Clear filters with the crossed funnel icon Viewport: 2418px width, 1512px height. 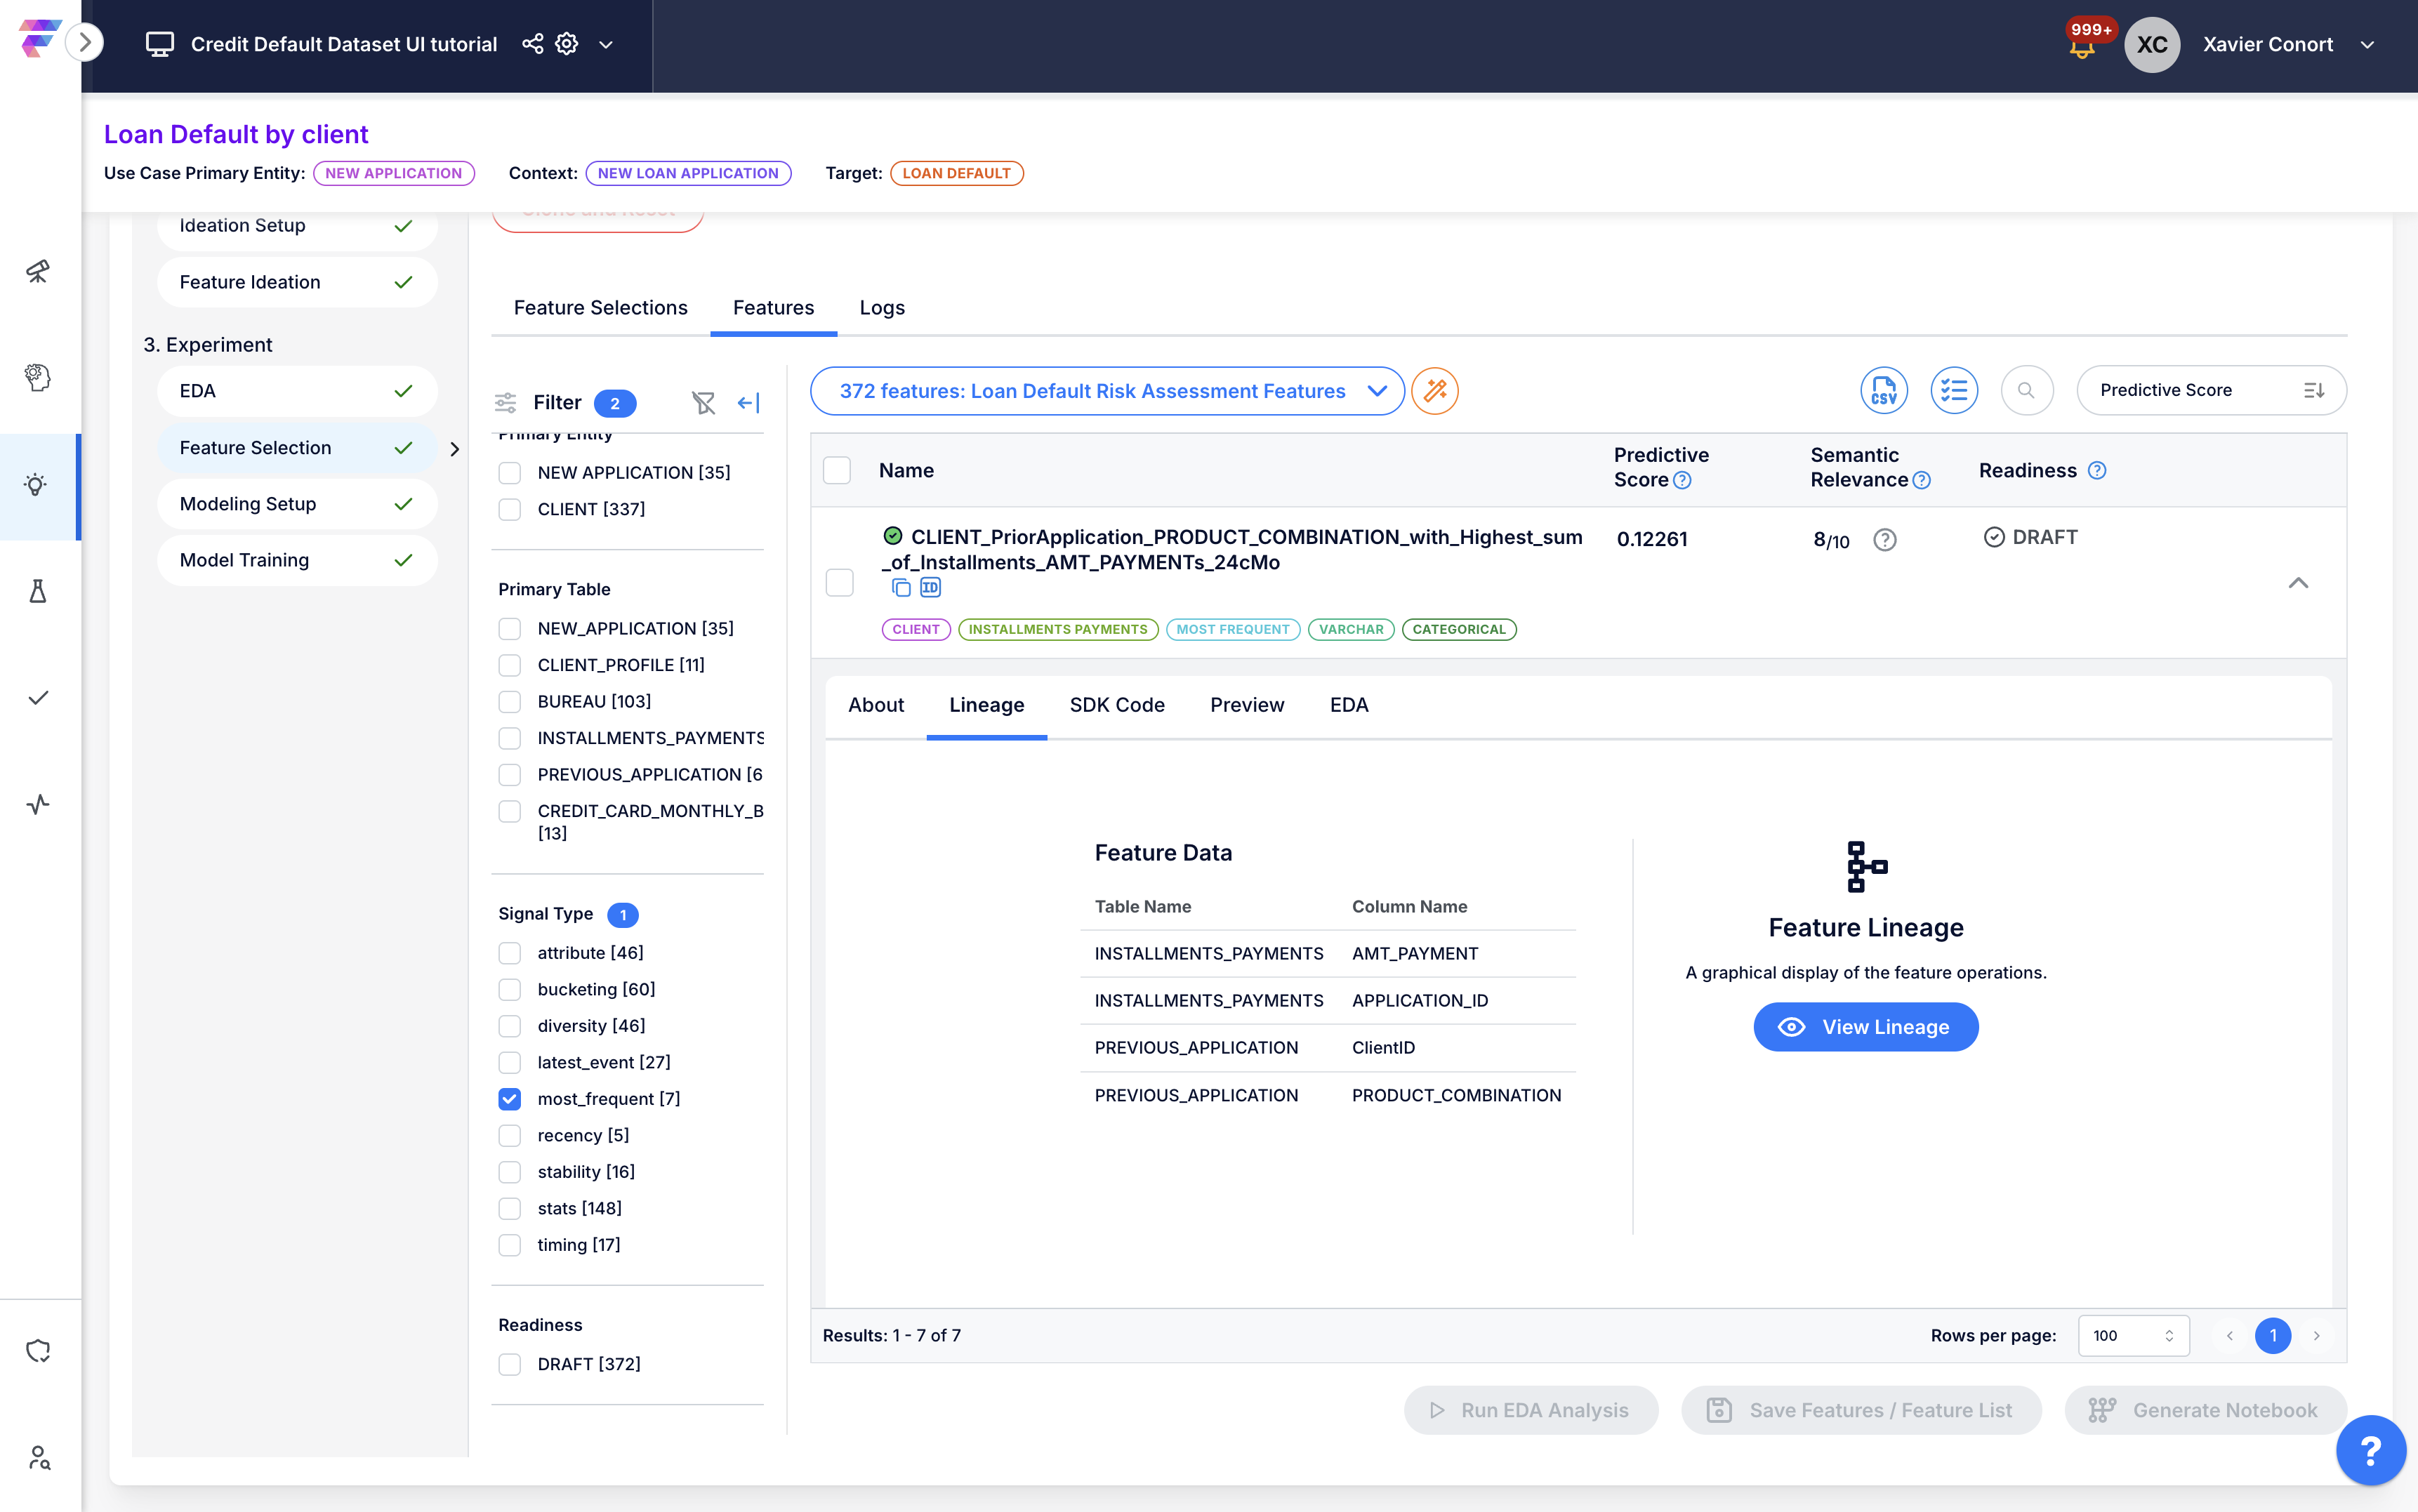click(x=703, y=402)
